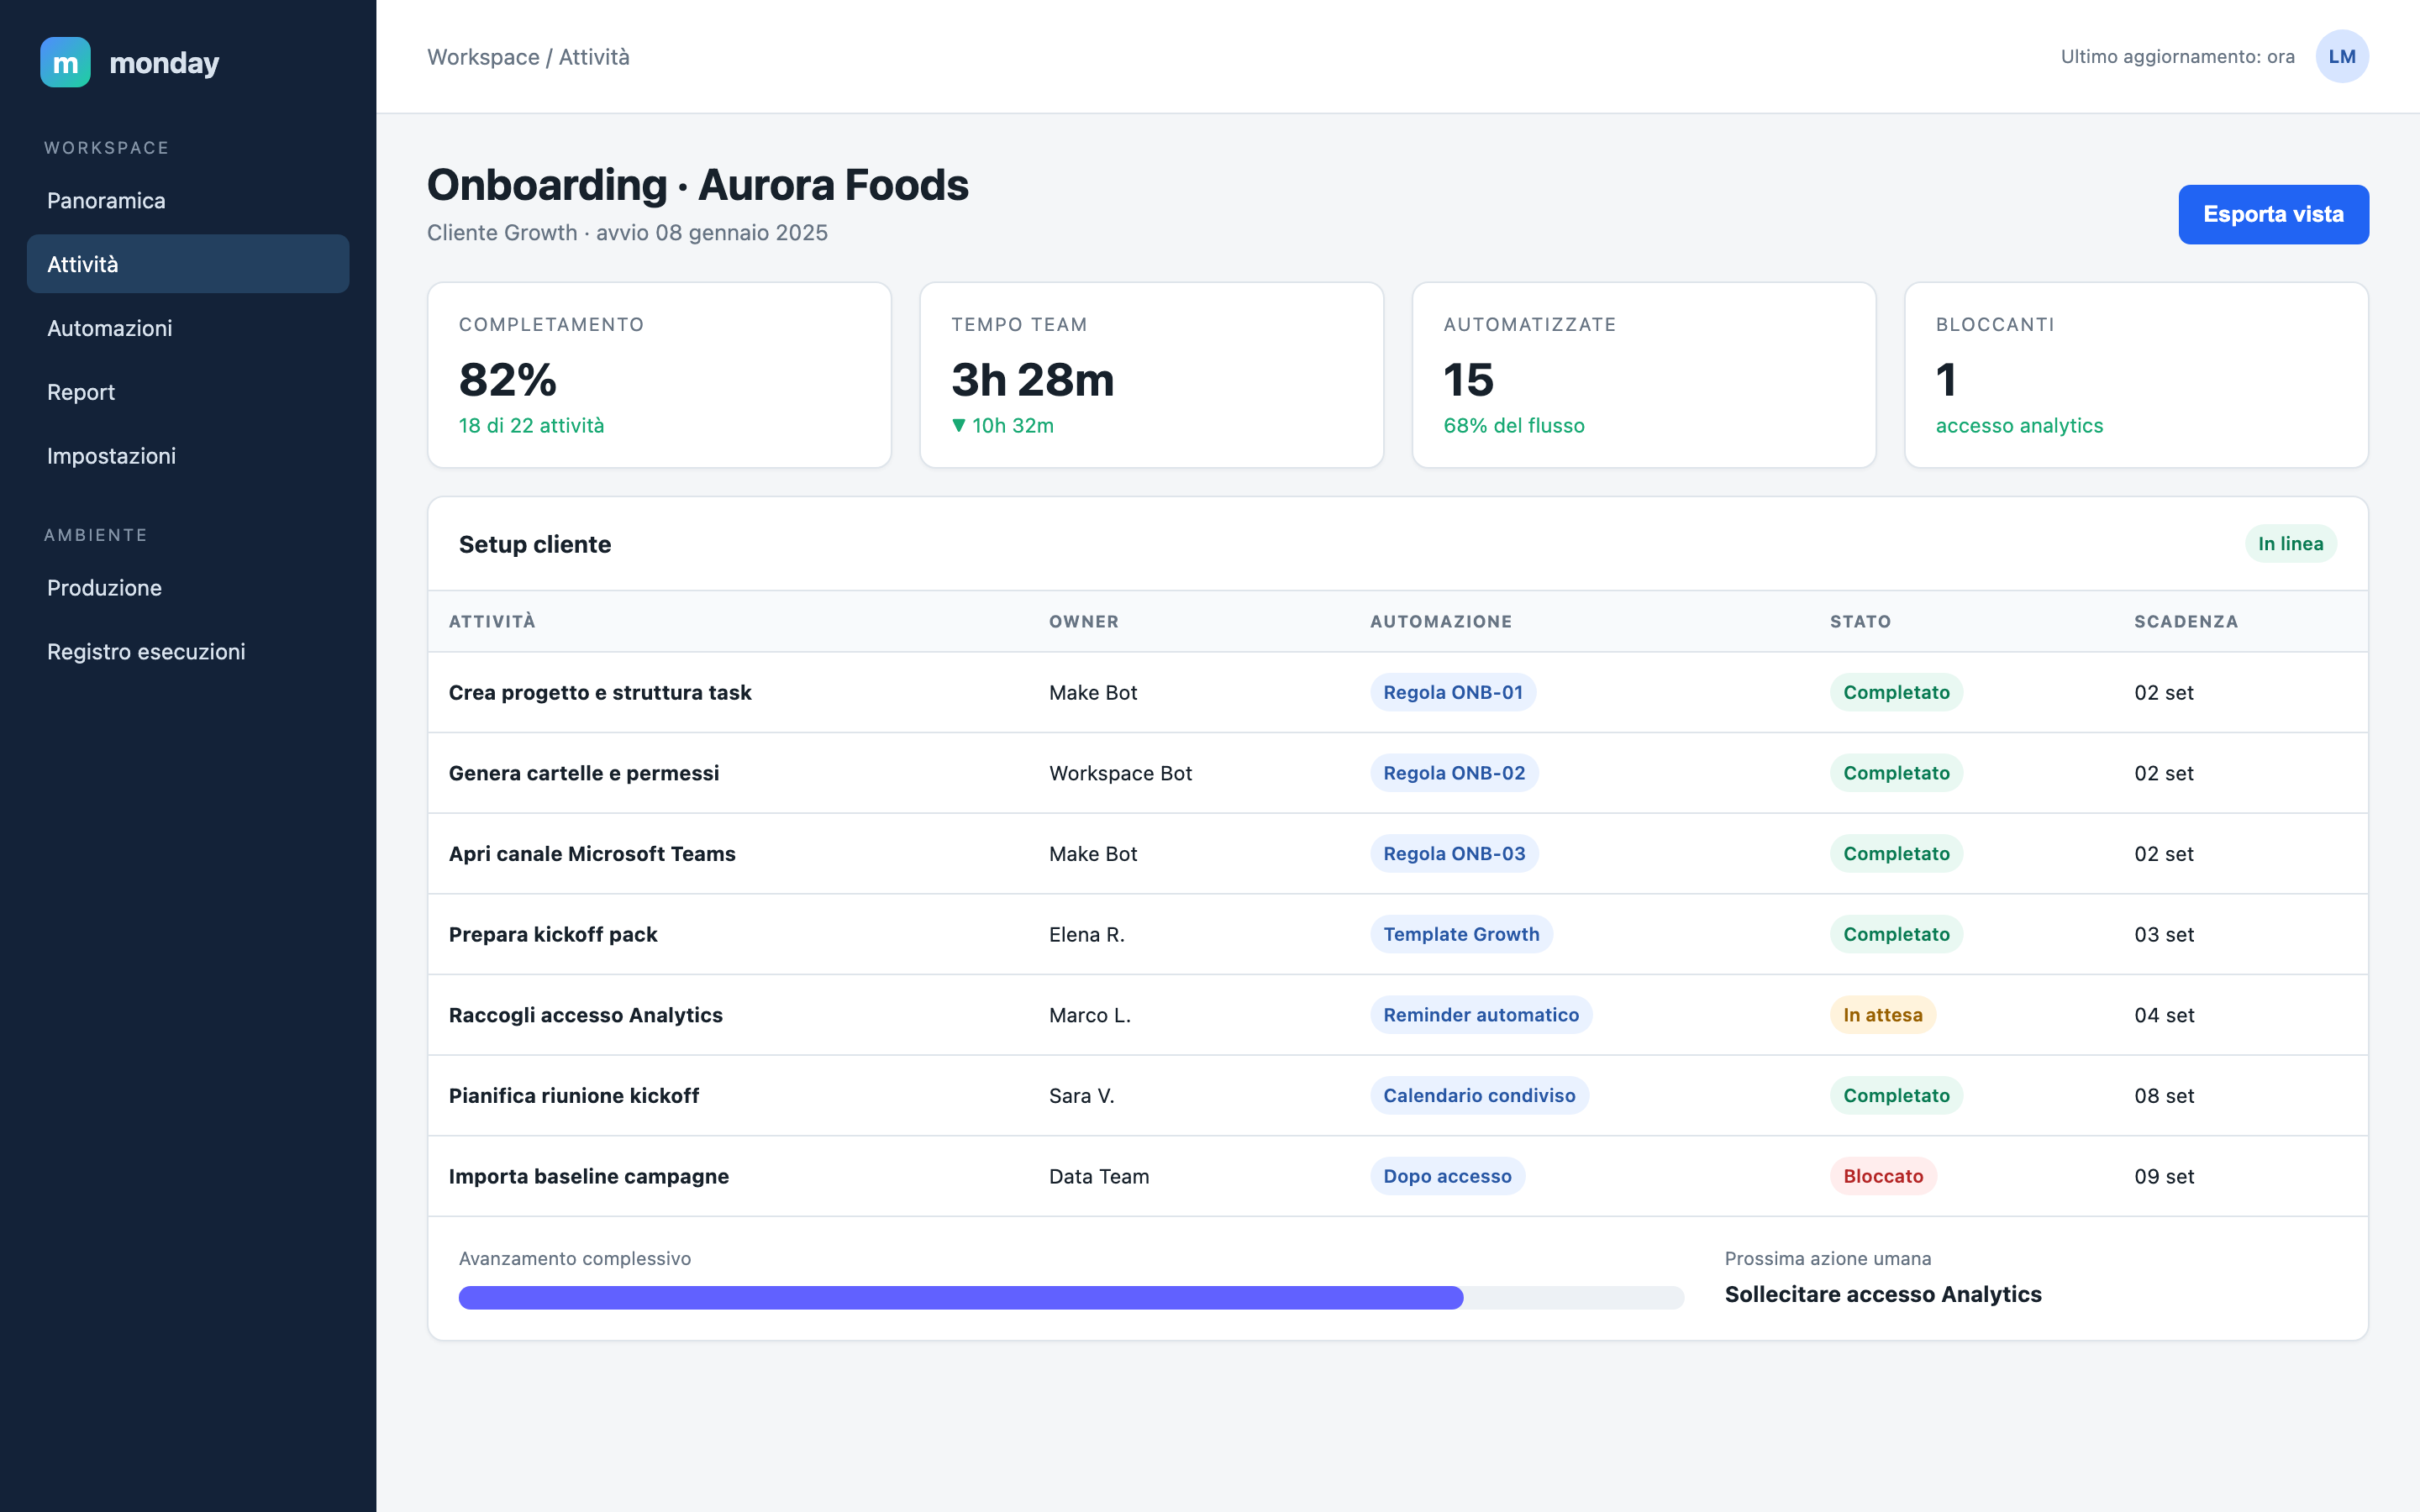
Task: Click the Bloccato status badge
Action: pos(1883,1176)
